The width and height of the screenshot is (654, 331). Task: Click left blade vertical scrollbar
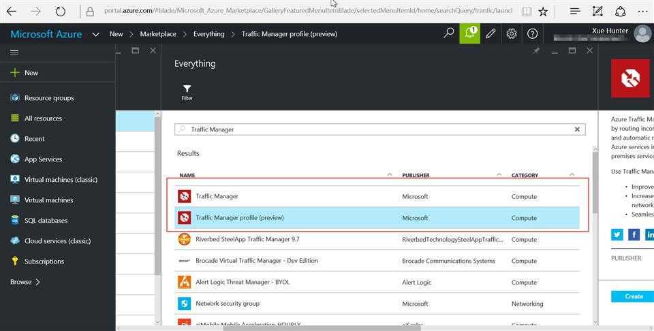(x=157, y=196)
